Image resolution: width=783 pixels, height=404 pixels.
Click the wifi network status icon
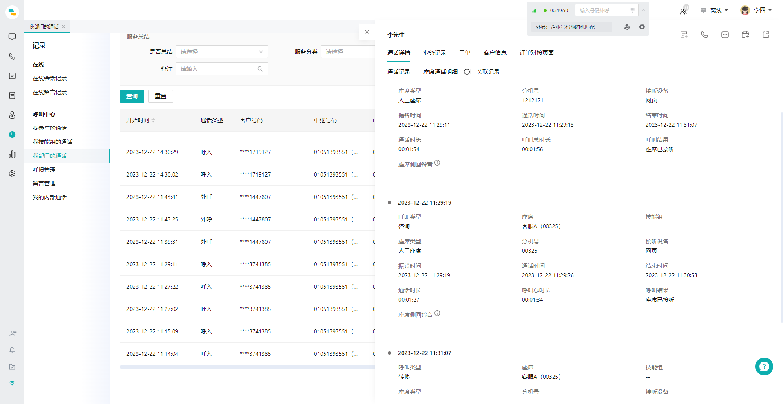click(x=12, y=383)
